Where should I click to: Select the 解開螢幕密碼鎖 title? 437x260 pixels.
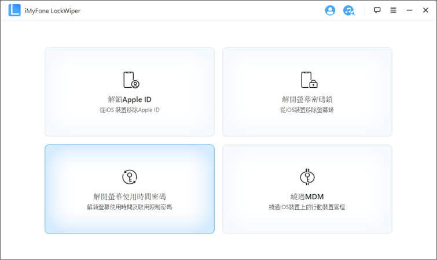coord(307,99)
